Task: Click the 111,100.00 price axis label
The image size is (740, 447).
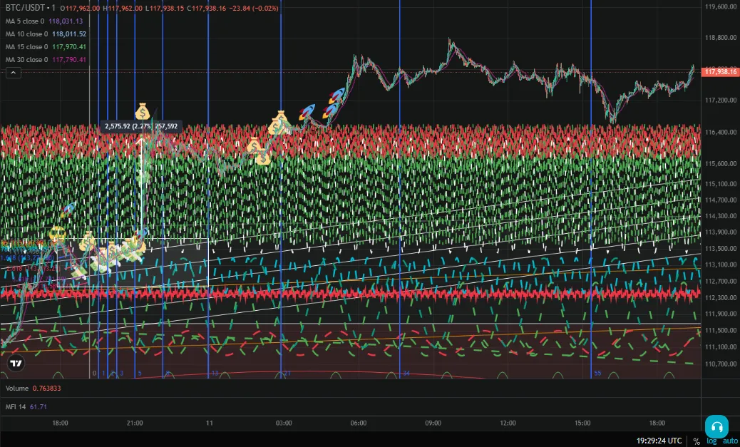Action: (x=720, y=347)
